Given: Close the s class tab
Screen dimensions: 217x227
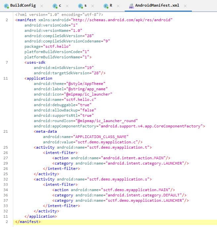Looking at the screenshot, I should [93, 6].
